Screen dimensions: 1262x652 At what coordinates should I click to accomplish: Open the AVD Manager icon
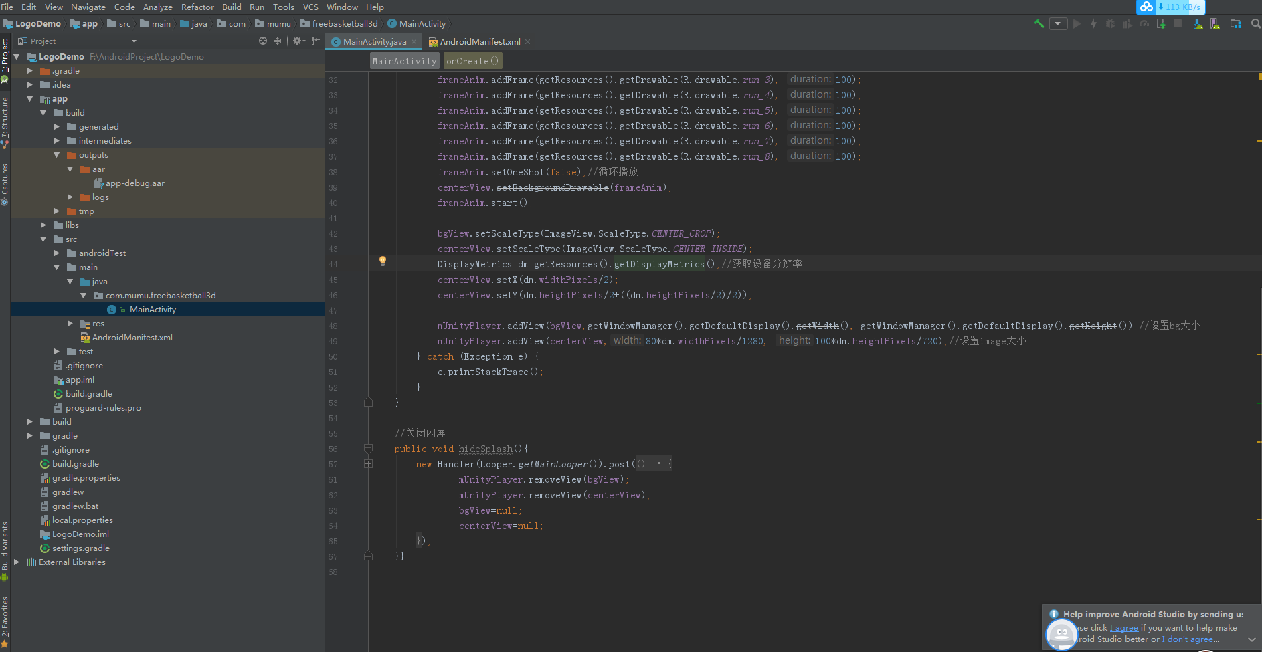[1214, 23]
